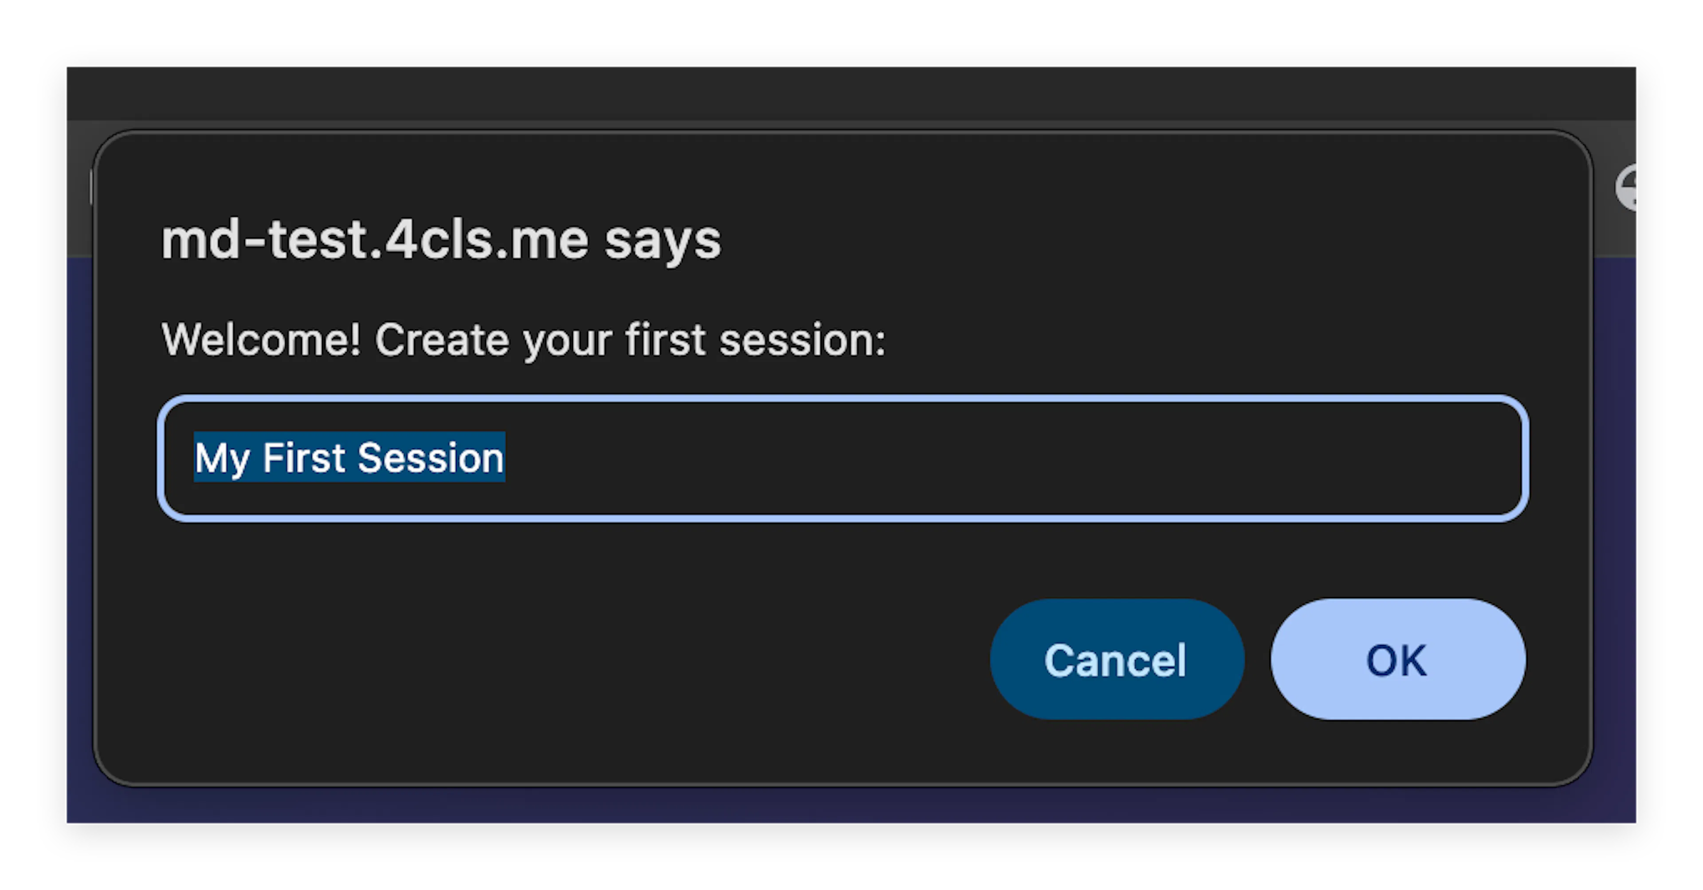Place cursor on the word "Session" in field
Image resolution: width=1703 pixels, height=890 pixels.
pos(430,458)
